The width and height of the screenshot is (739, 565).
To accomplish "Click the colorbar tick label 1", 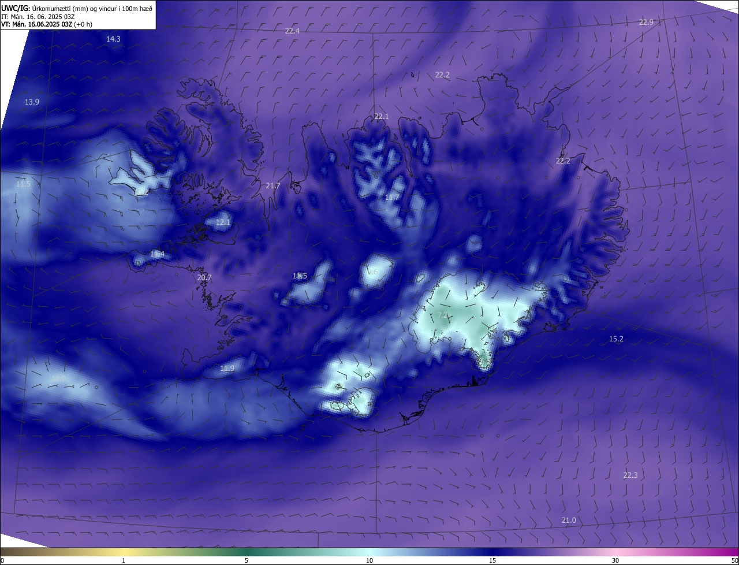I will coord(124,560).
